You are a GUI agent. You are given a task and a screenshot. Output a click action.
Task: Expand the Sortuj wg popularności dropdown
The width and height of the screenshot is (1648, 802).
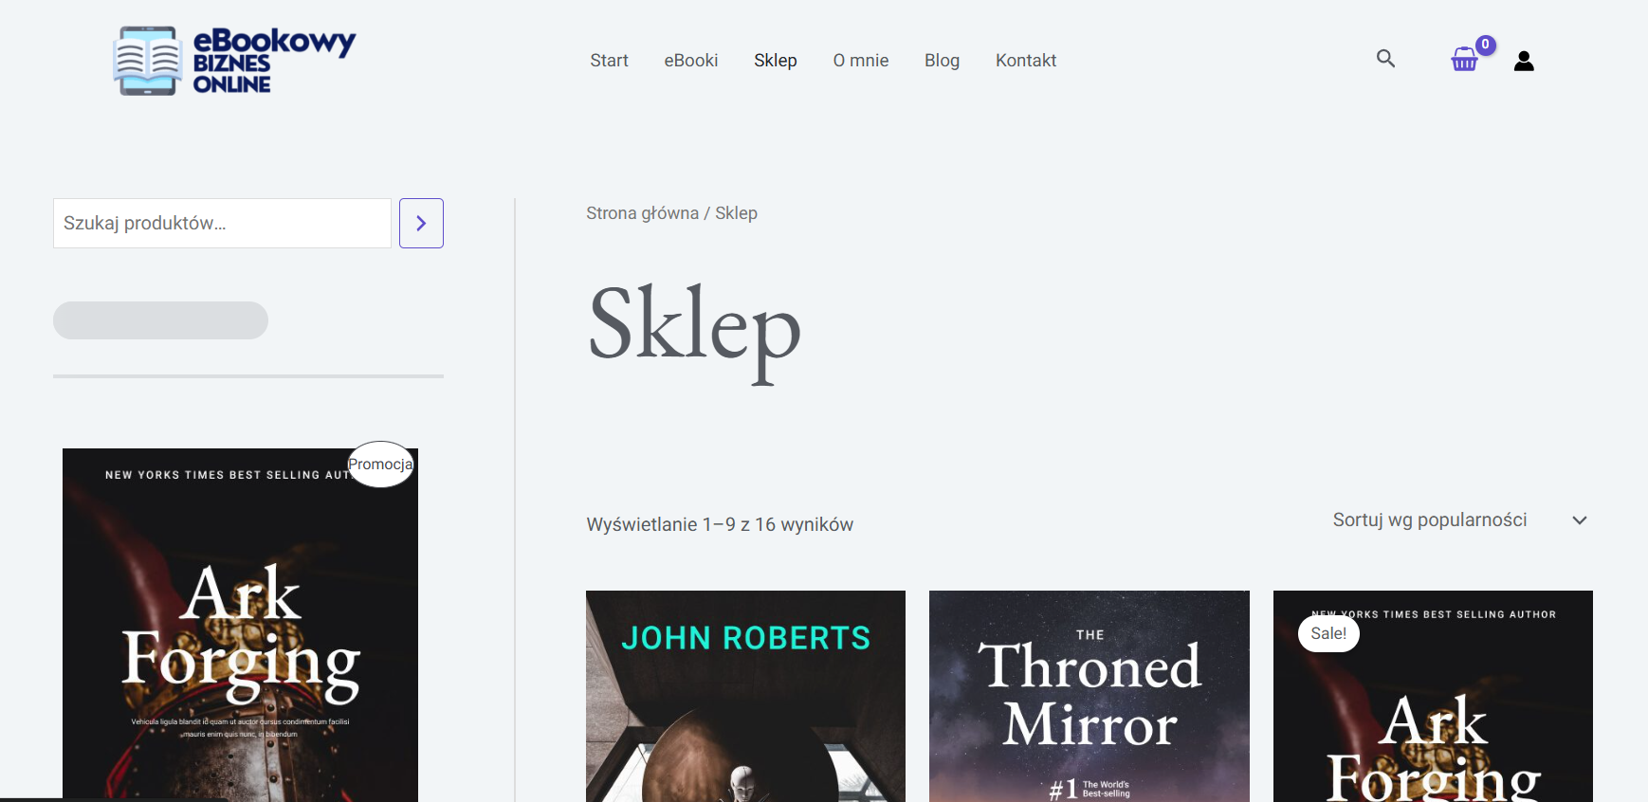pyautogui.click(x=1430, y=519)
